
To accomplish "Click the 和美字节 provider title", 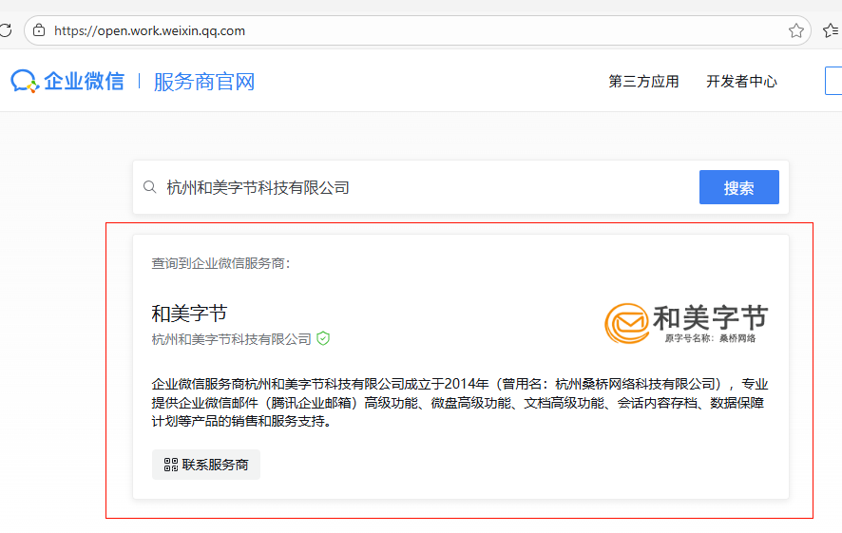I will tap(189, 314).
